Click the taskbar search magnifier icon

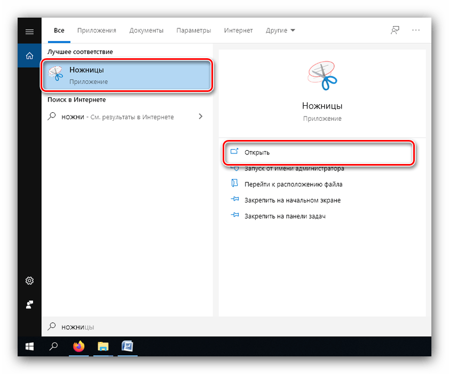[x=53, y=347]
